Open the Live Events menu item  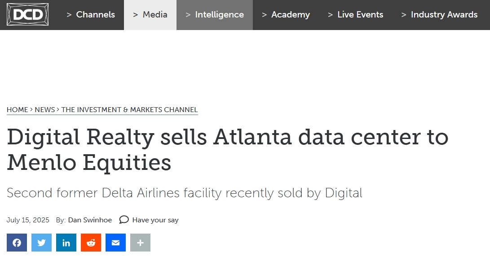coord(356,15)
